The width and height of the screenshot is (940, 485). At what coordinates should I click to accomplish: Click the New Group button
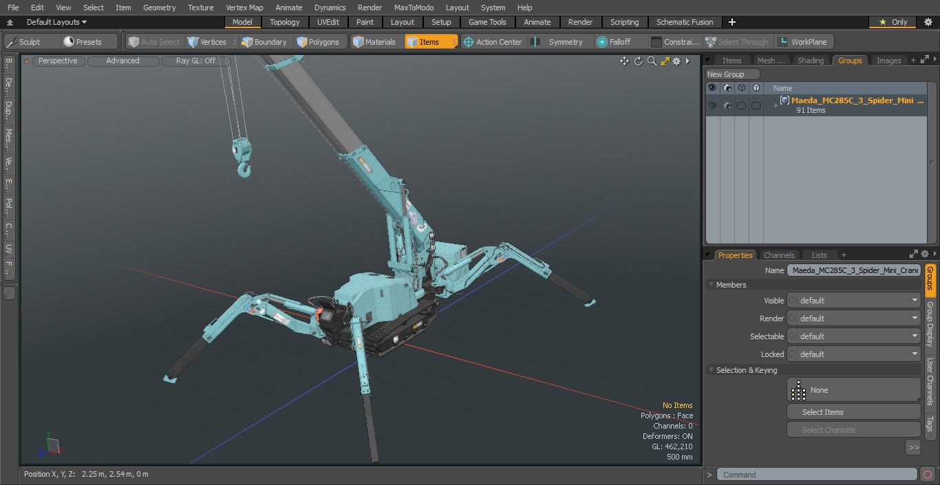pos(732,74)
